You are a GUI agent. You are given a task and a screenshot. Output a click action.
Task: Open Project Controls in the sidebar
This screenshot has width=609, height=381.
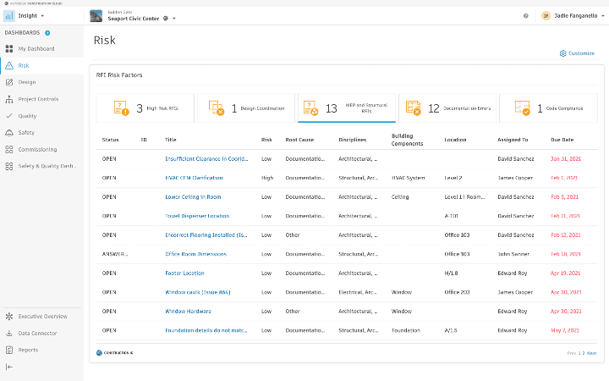click(x=38, y=99)
